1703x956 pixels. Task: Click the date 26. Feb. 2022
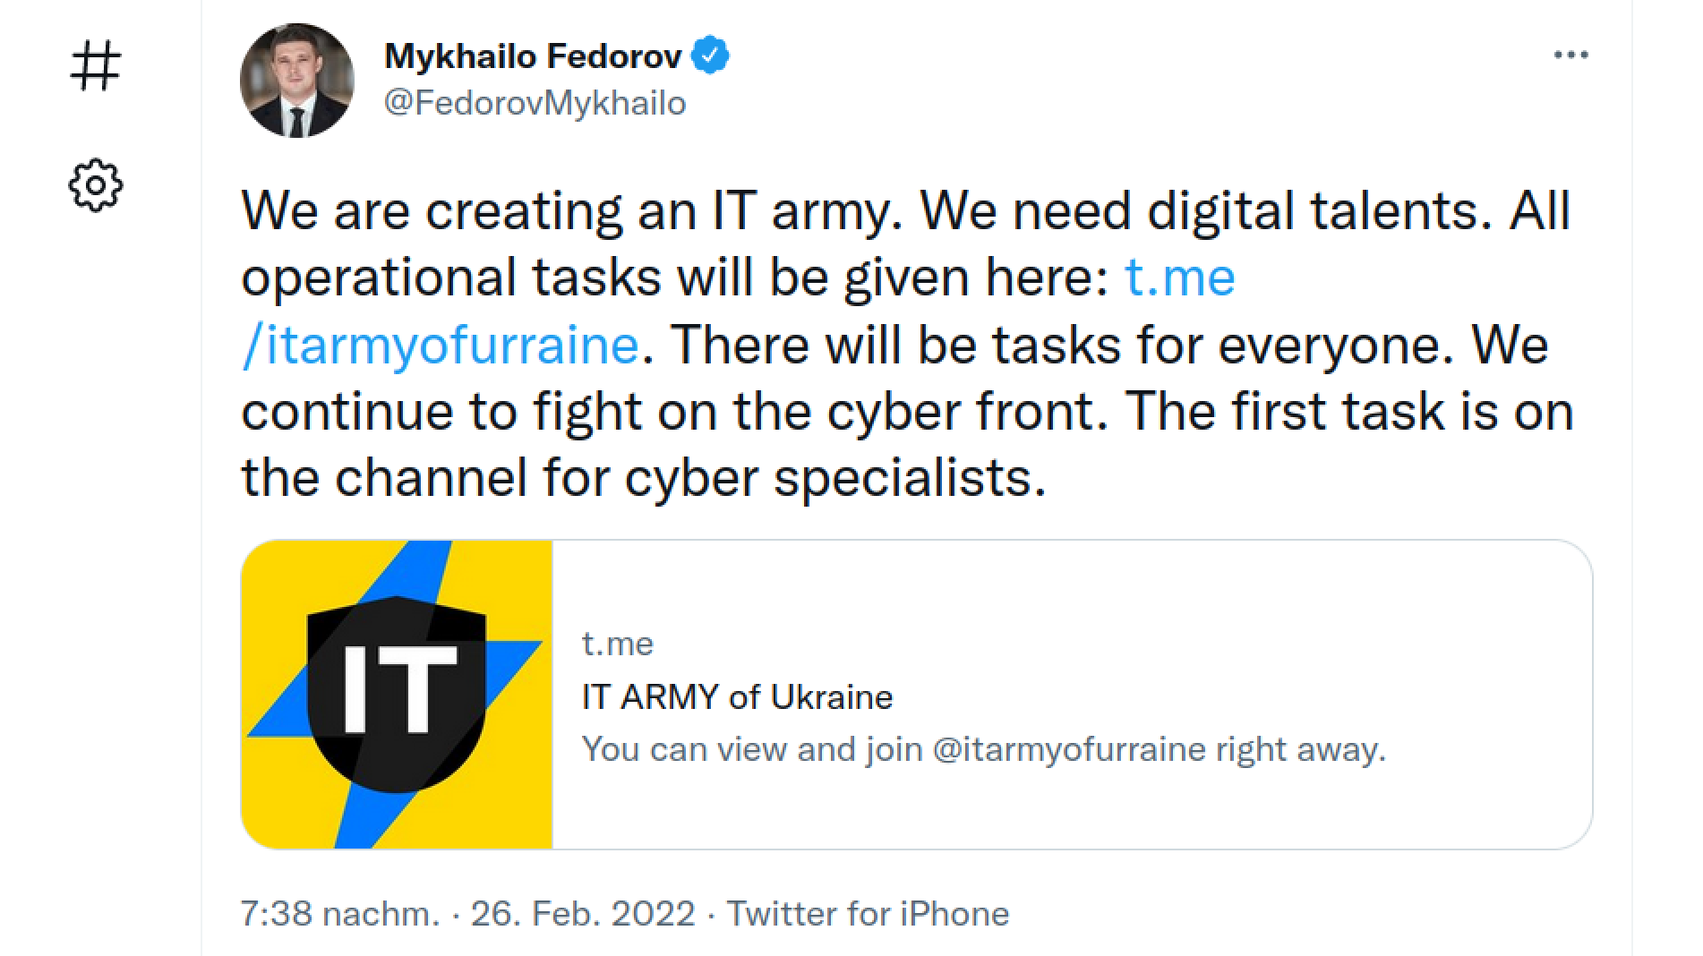583,913
